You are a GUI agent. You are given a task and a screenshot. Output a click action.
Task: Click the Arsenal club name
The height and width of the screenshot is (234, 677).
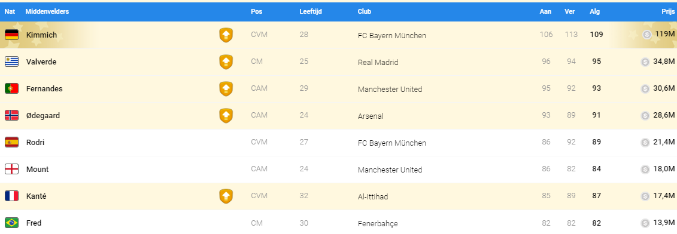[371, 116]
